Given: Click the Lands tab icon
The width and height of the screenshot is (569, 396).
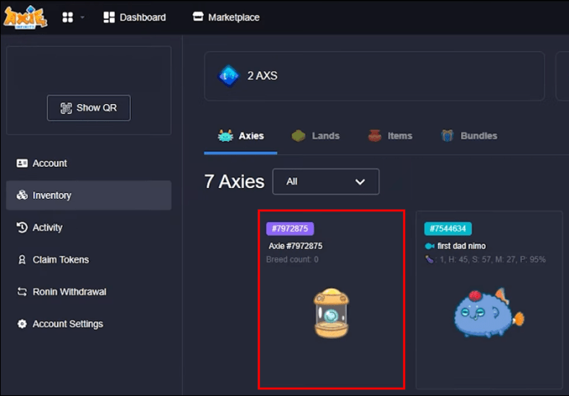Looking at the screenshot, I should 299,136.
